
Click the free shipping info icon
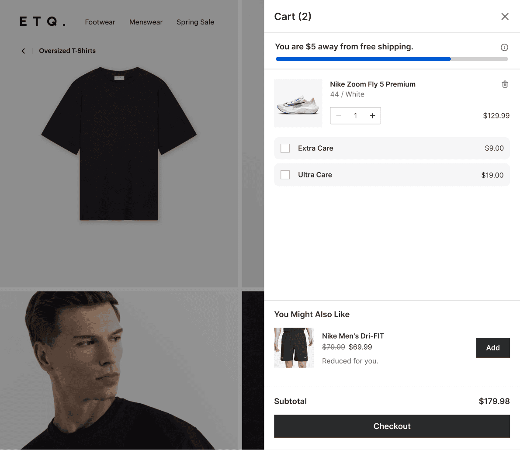[504, 47]
